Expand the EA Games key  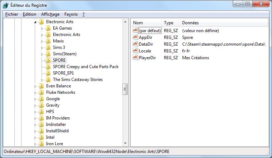(x=42, y=29)
